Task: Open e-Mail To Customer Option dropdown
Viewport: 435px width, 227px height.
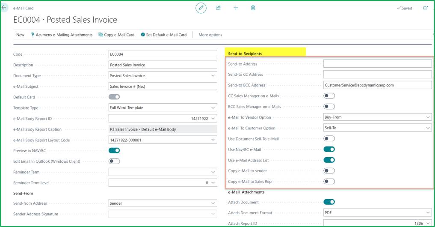Action: (428, 128)
